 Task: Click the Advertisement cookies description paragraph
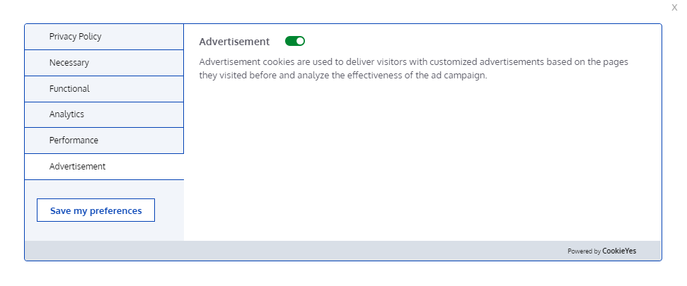click(414, 68)
